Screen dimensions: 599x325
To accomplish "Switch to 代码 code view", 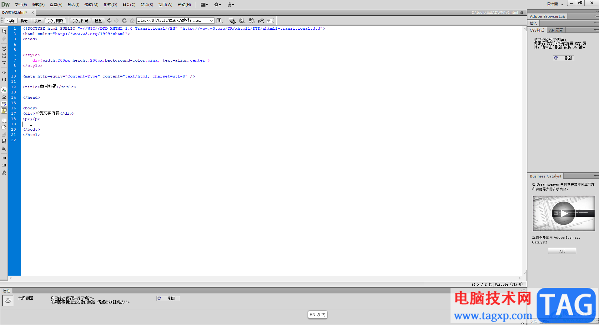I will click(11, 21).
